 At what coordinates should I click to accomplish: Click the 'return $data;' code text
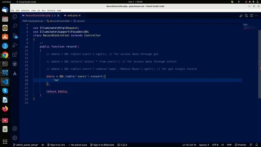pos(57,91)
